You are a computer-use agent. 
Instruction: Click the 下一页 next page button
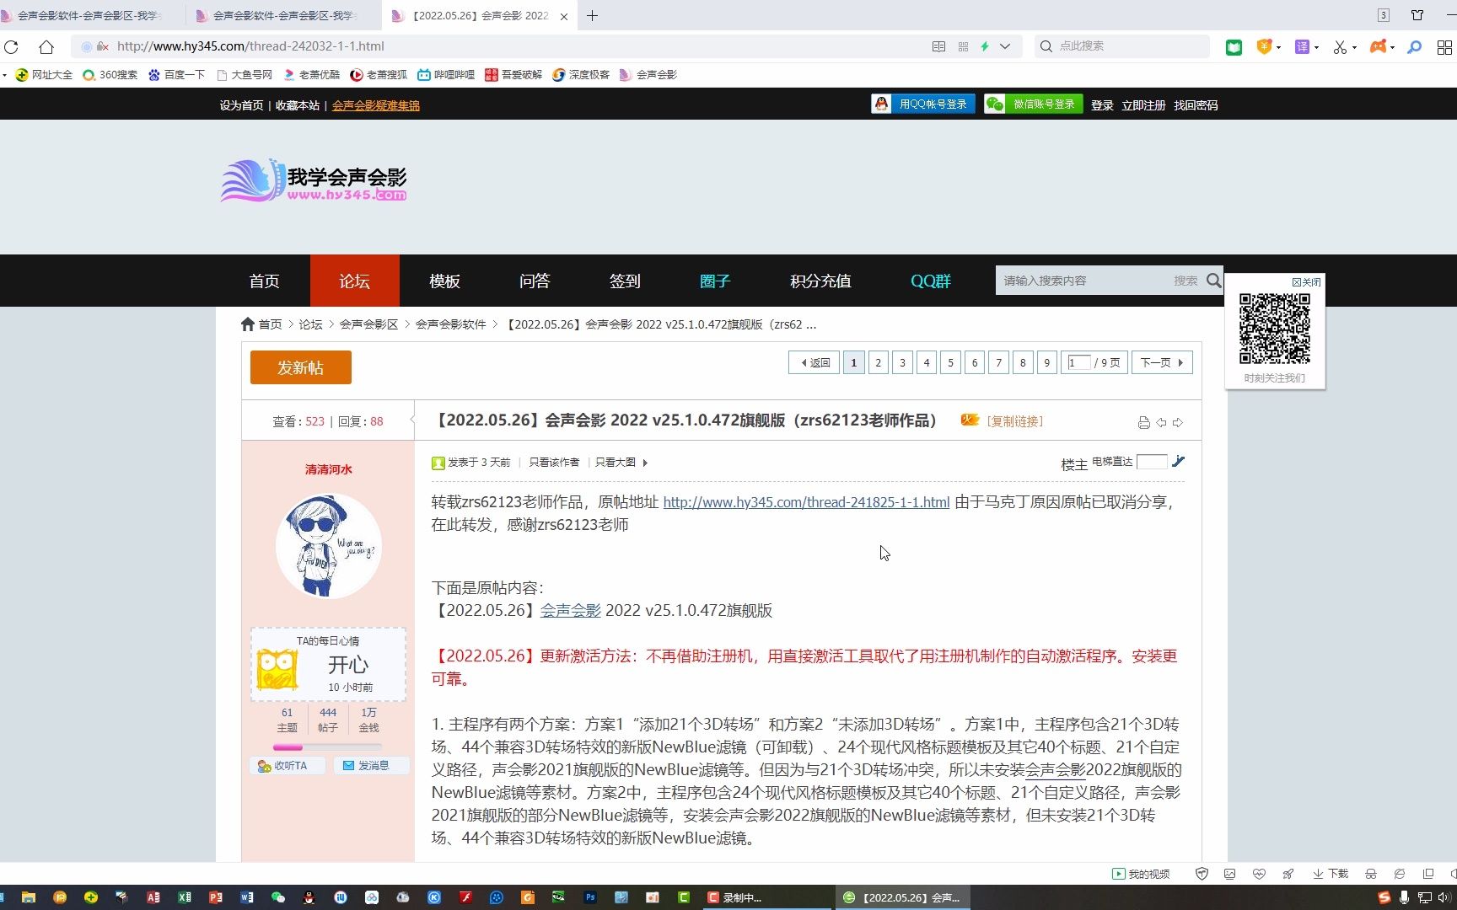pos(1162,362)
